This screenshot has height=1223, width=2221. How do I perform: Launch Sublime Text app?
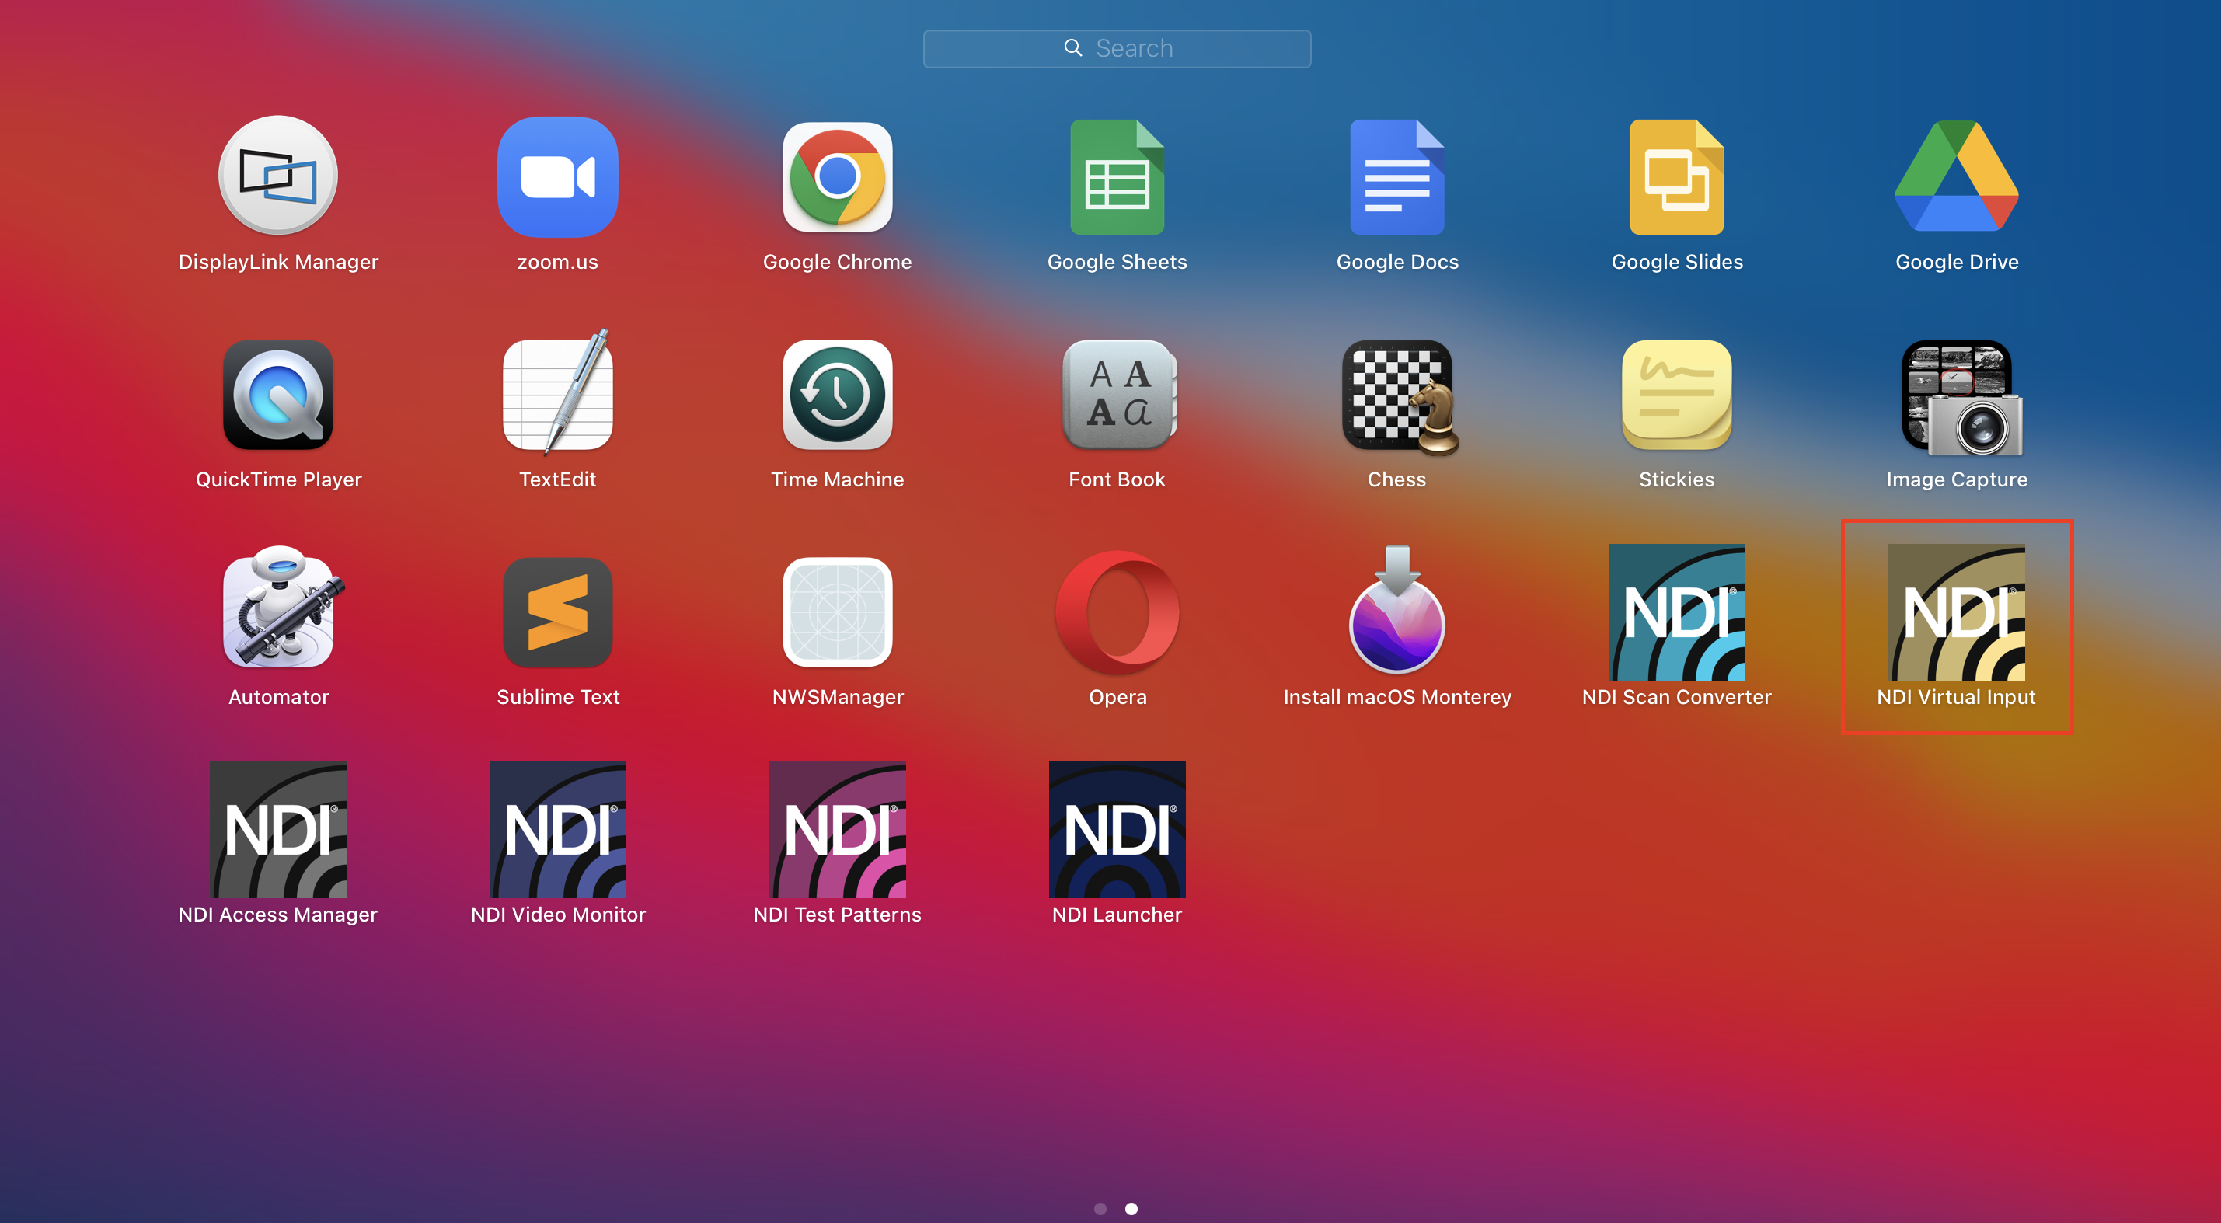coord(558,612)
